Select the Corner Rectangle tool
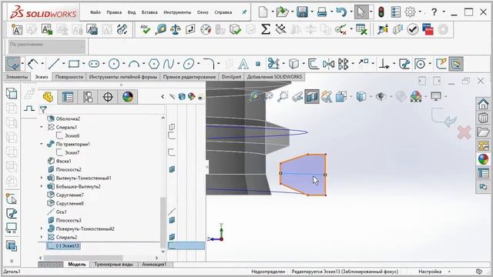This screenshot has height=277, width=493. 74,64
